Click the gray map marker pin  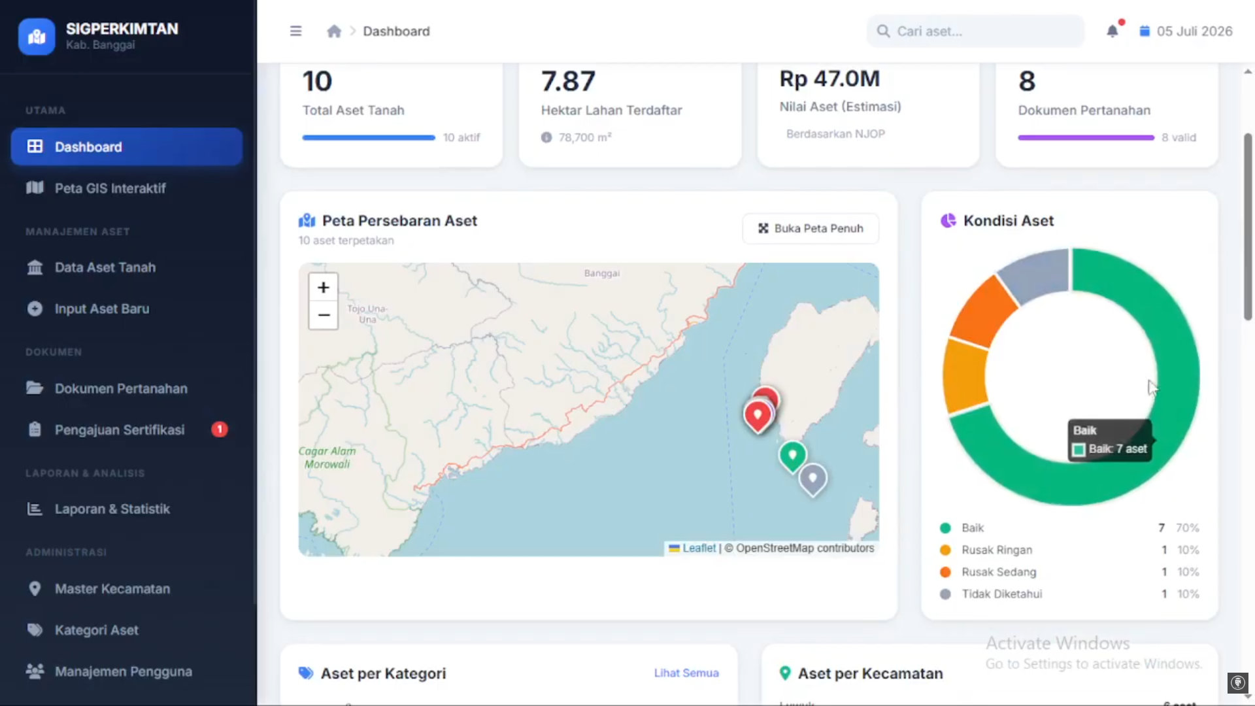(x=812, y=479)
